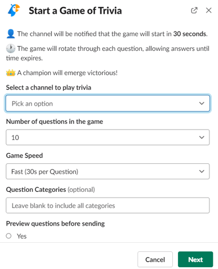Click the Select a channel to play trivia label
The image size is (218, 269).
pyautogui.click(x=49, y=87)
